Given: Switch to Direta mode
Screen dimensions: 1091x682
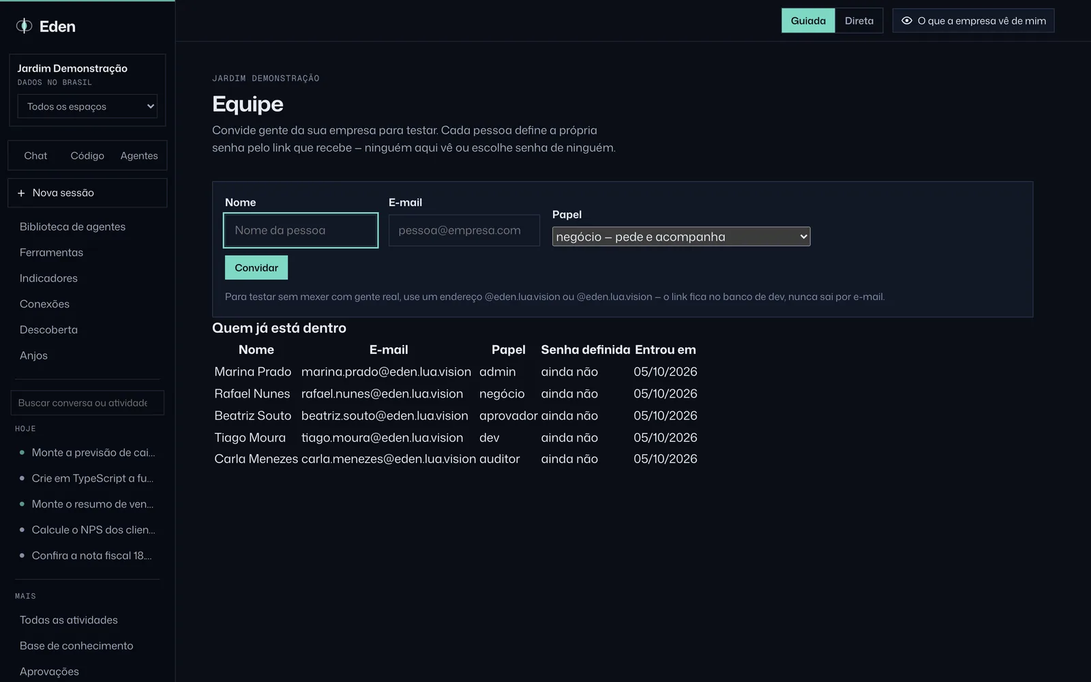Looking at the screenshot, I should click(859, 20).
